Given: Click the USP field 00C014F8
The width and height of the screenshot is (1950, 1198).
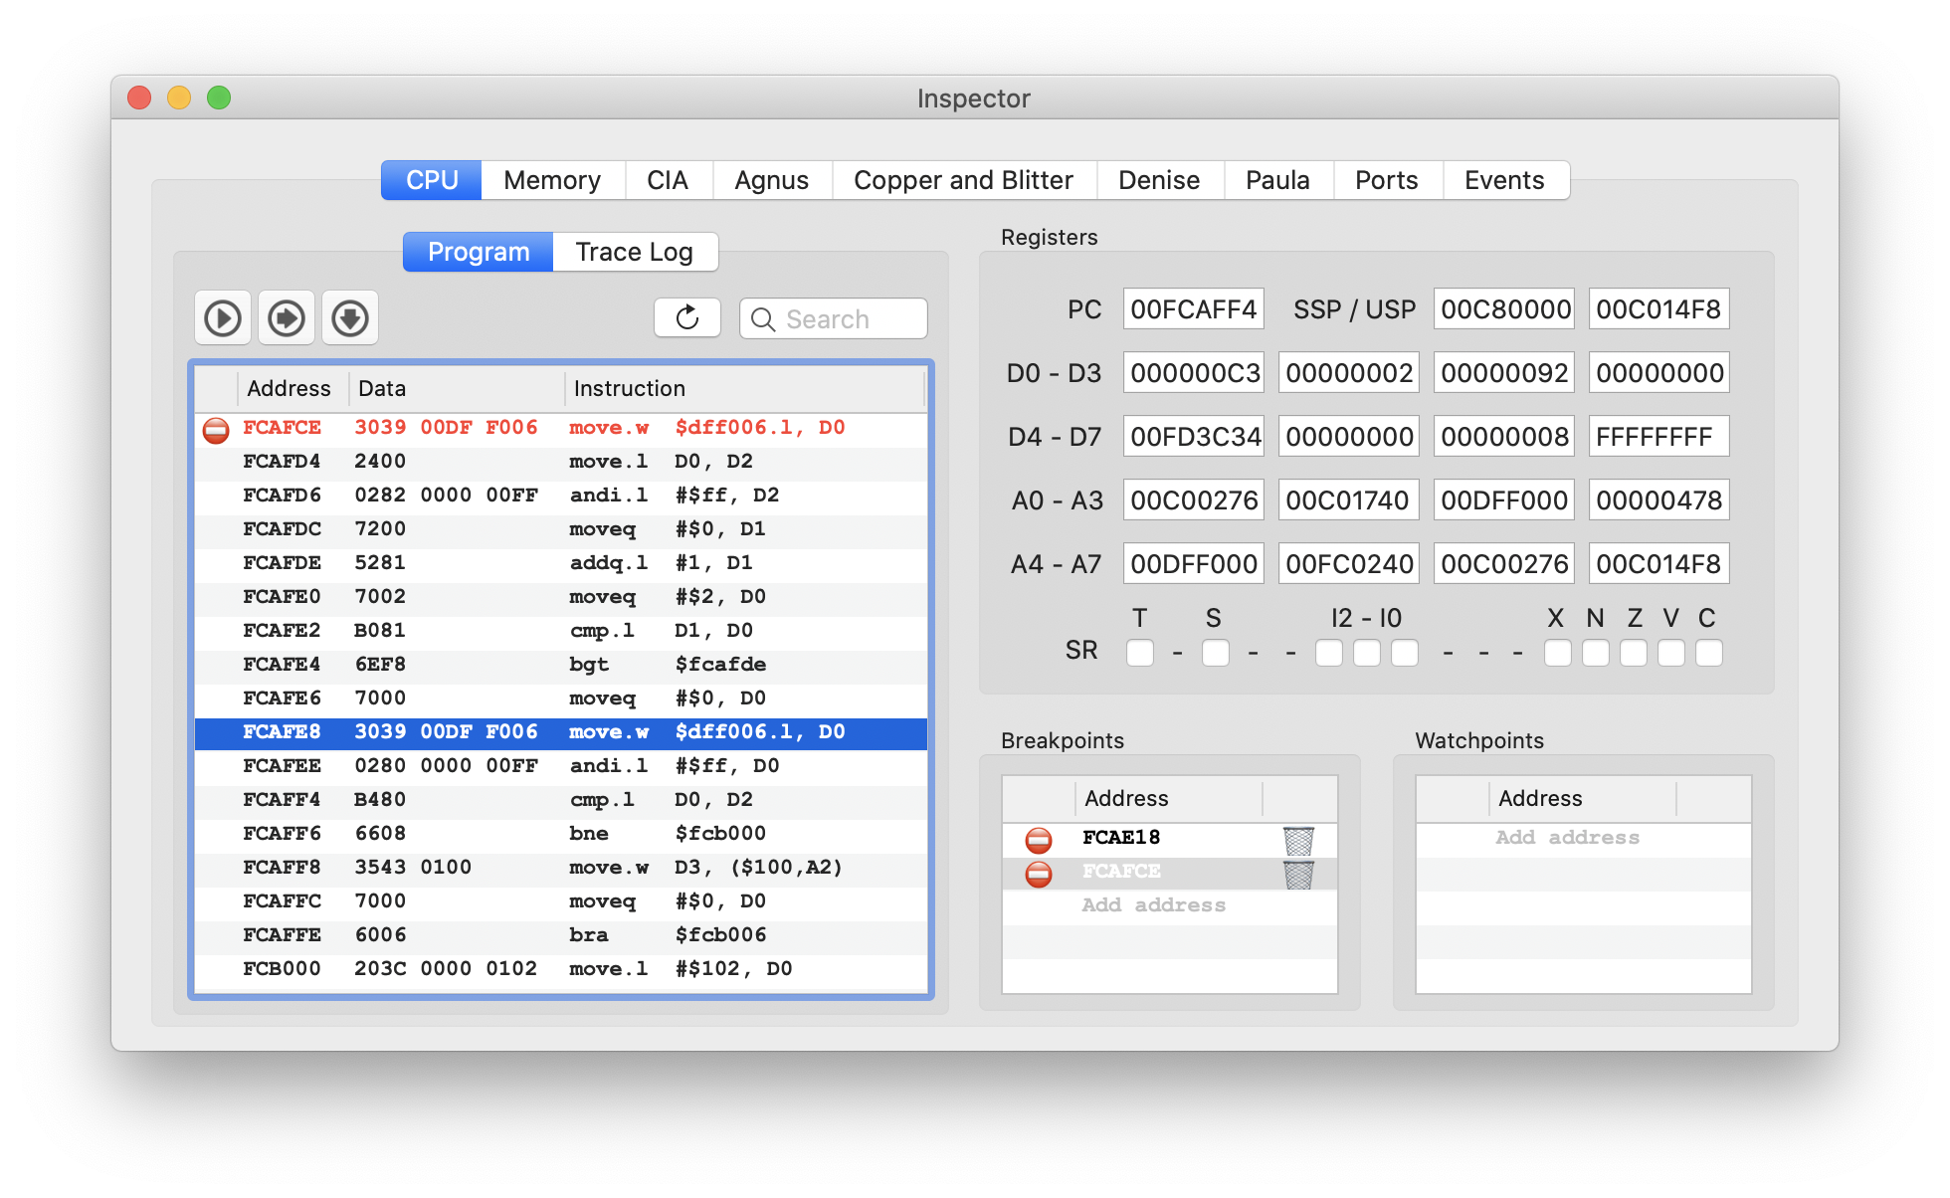Looking at the screenshot, I should pos(1659,309).
